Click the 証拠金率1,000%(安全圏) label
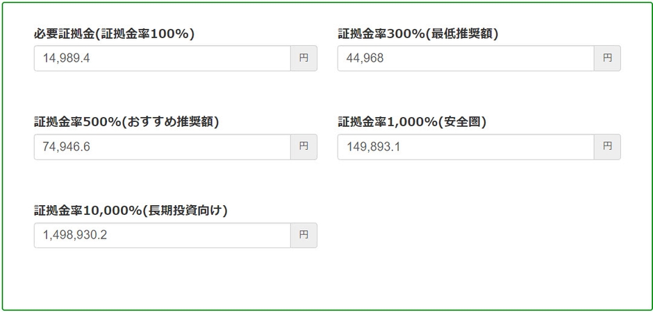Screen dimensions: 653x312 tap(412, 122)
